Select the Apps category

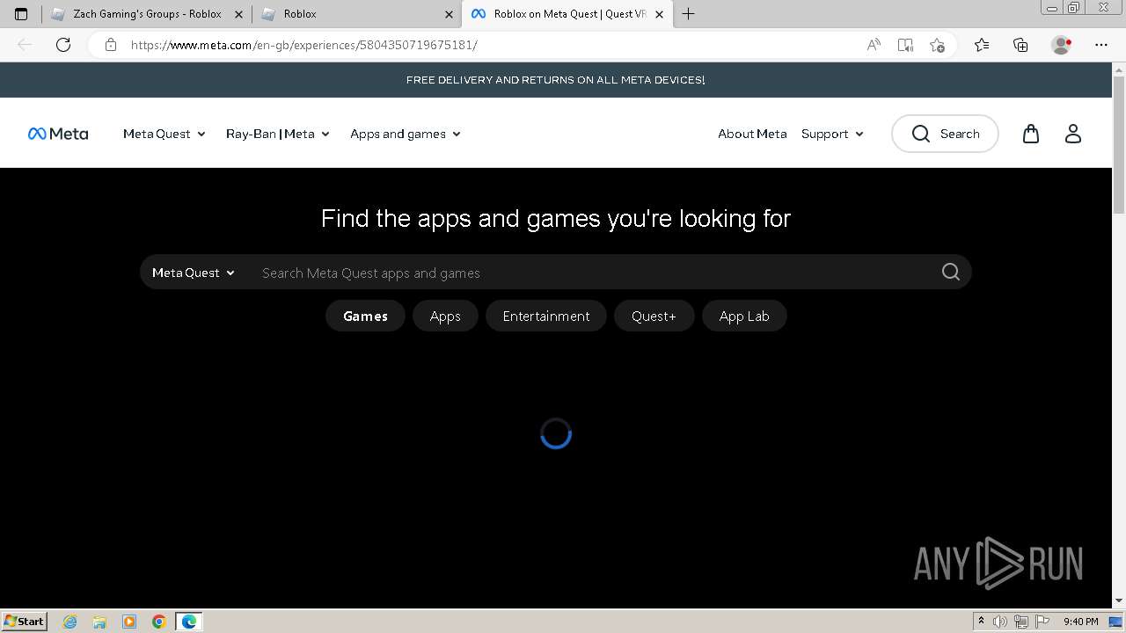click(445, 316)
